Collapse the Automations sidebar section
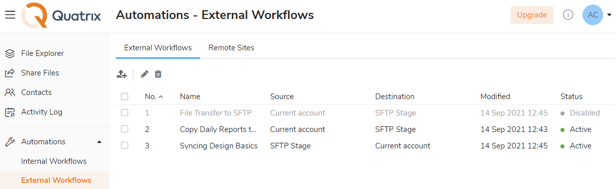Screen dimensions: 616x189 pyautogui.click(x=99, y=142)
